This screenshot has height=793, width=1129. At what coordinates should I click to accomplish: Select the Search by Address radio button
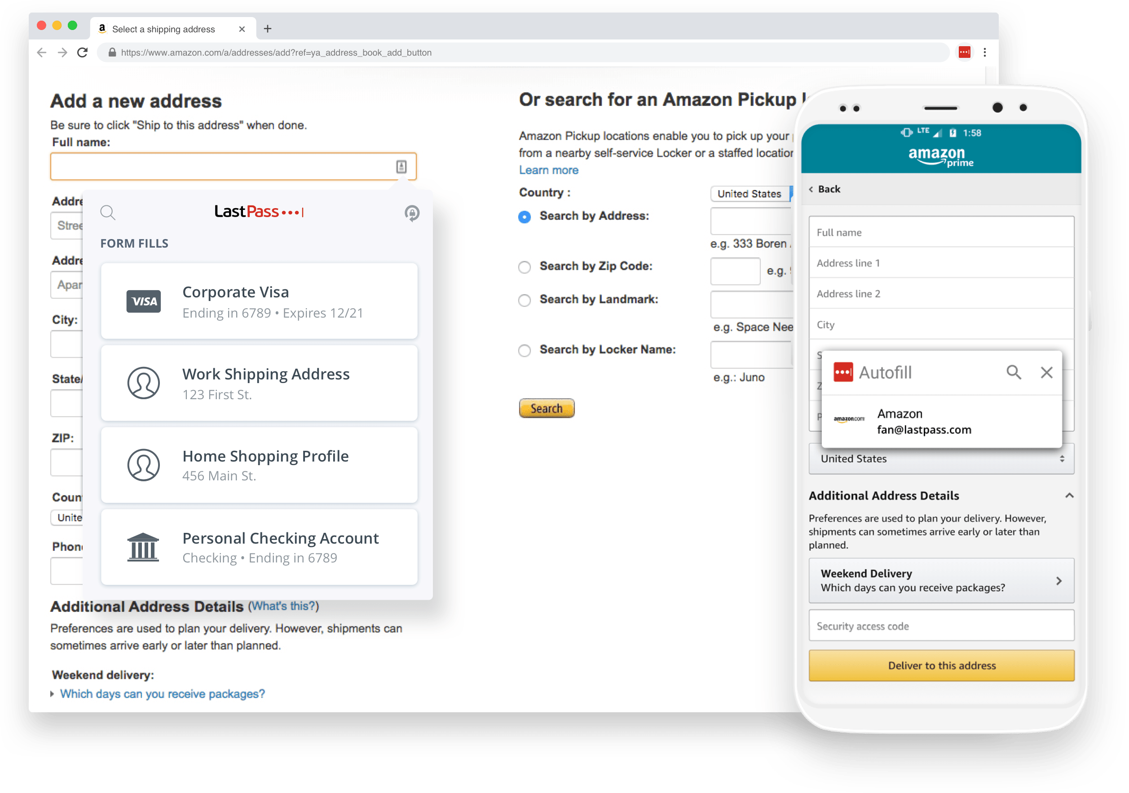tap(525, 217)
